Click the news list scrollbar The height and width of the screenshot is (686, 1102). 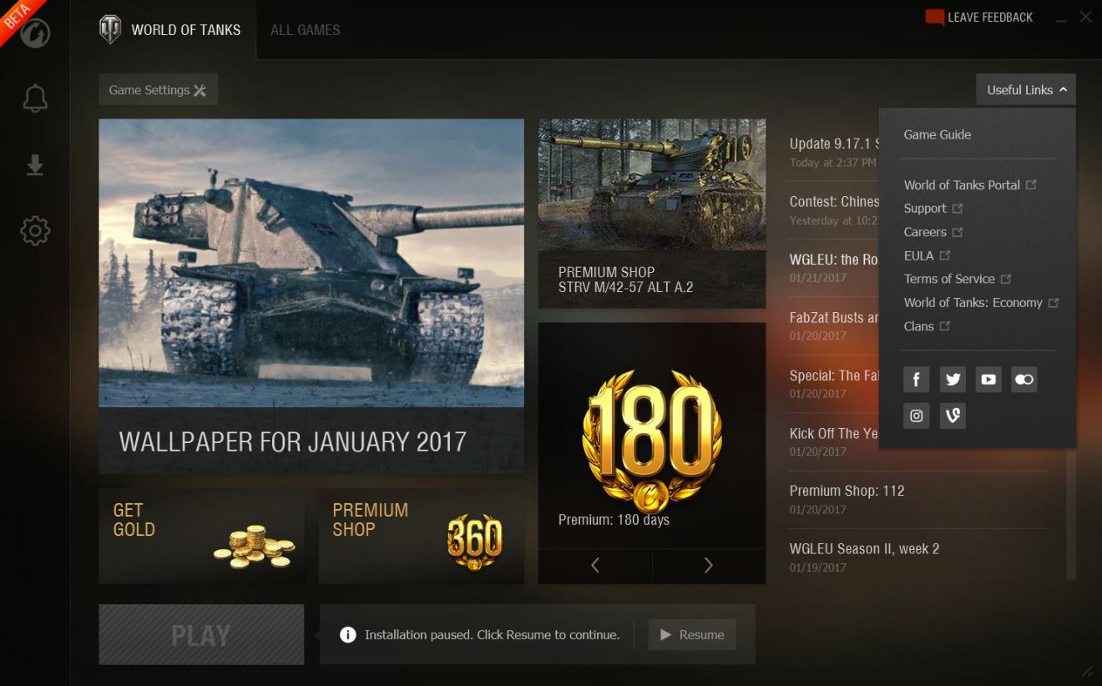tap(1071, 513)
